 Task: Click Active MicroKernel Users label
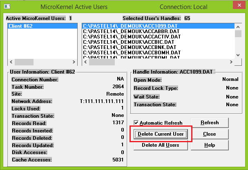coord(36,18)
